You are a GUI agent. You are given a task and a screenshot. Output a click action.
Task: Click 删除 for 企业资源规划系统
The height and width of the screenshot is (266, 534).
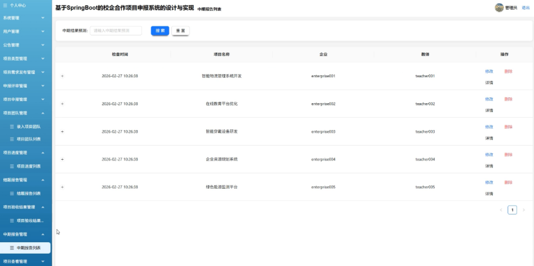click(x=508, y=155)
